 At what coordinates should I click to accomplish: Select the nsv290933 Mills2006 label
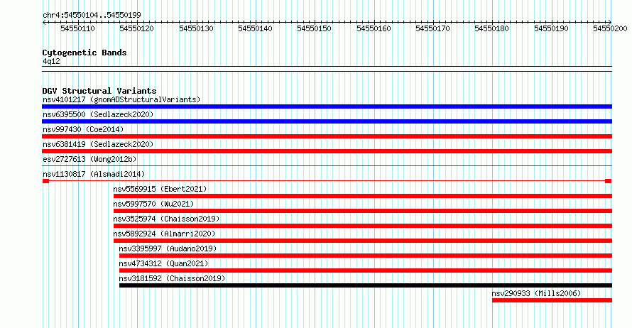536,293
